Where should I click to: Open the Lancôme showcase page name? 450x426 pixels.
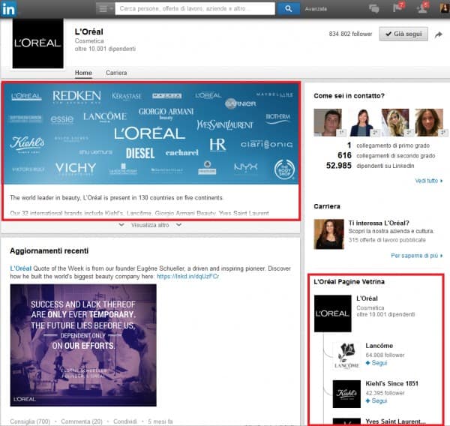point(379,346)
